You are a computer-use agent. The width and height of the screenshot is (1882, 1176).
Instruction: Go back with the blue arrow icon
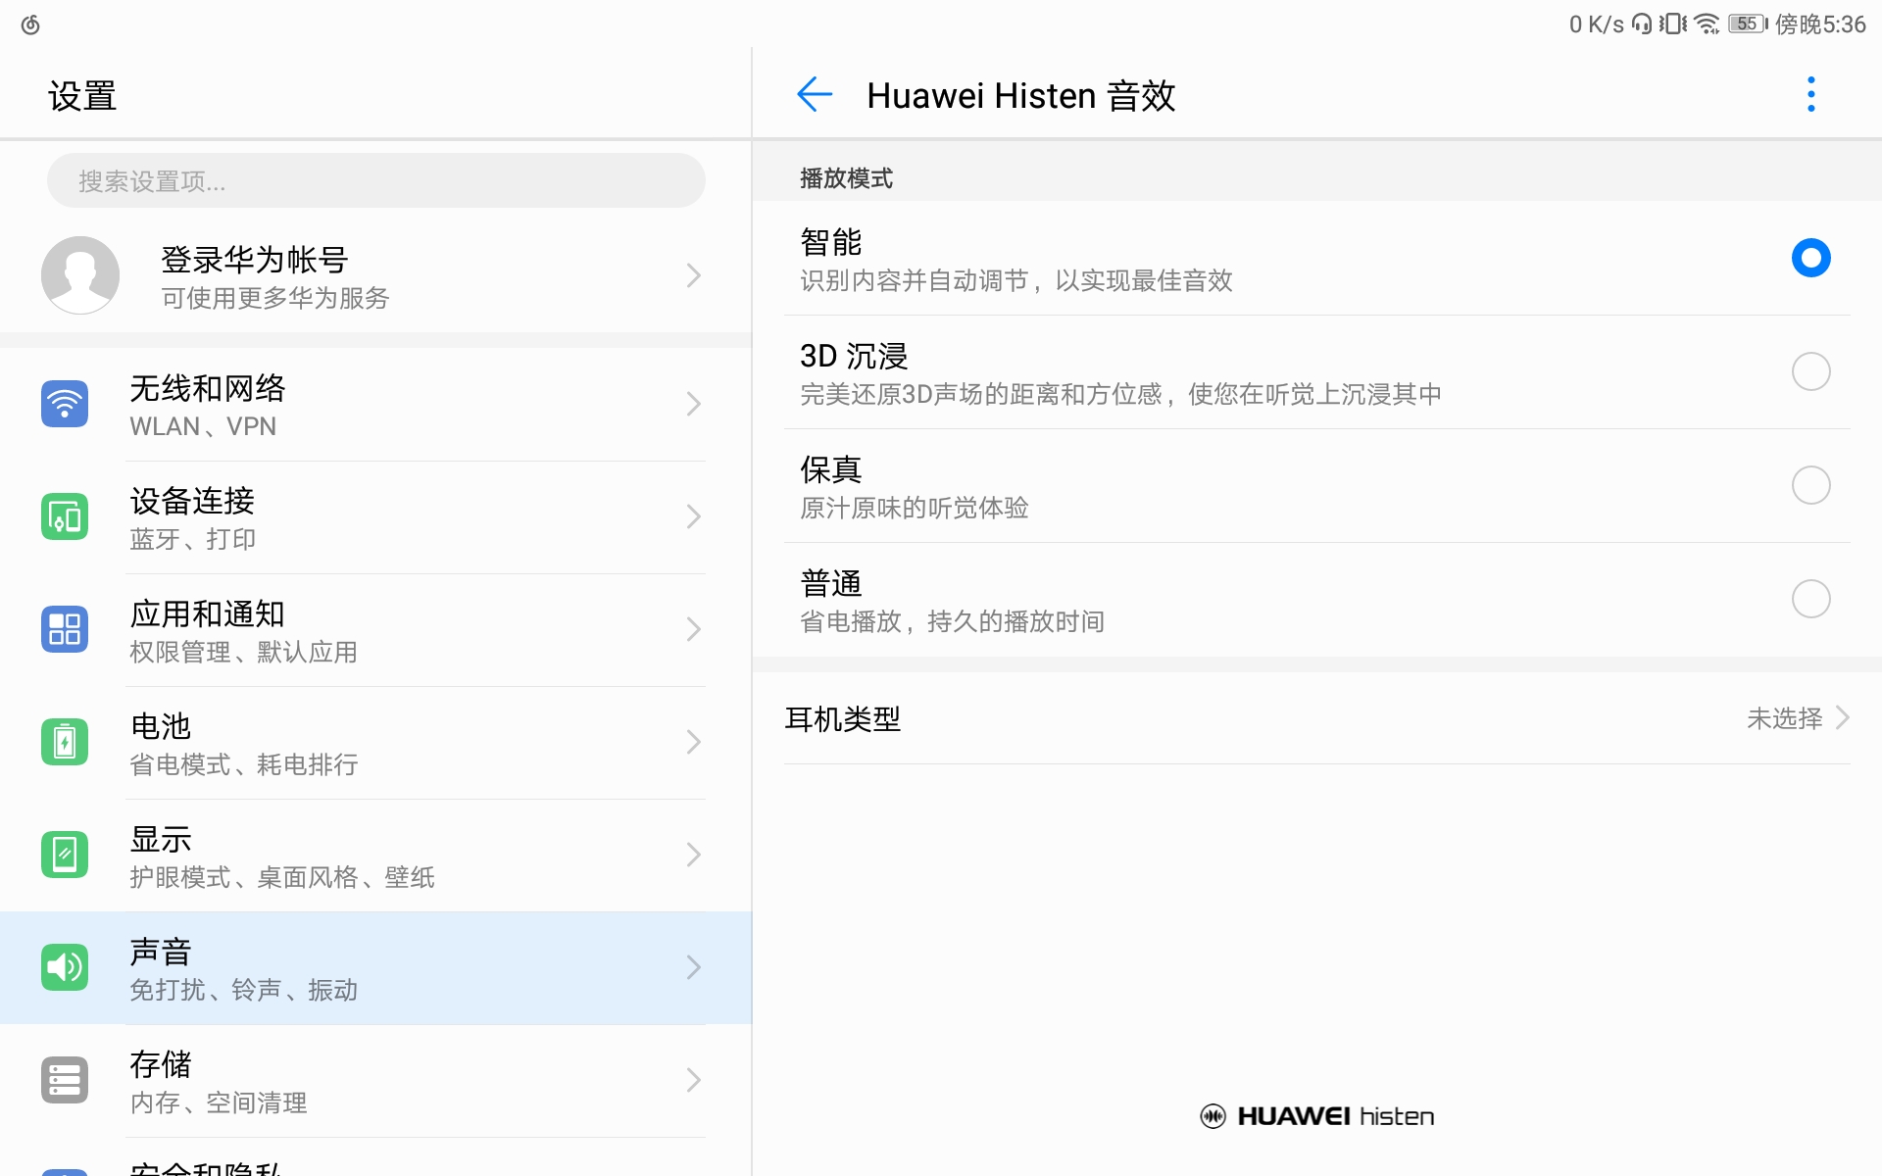(815, 95)
